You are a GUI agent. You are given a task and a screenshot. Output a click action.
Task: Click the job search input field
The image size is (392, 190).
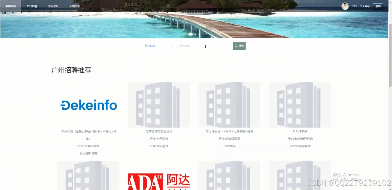[205, 46]
